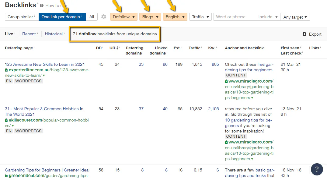The width and height of the screenshot is (327, 180).
Task: Click 10 gardening tips for beginners anchor
Action: tap(249, 123)
